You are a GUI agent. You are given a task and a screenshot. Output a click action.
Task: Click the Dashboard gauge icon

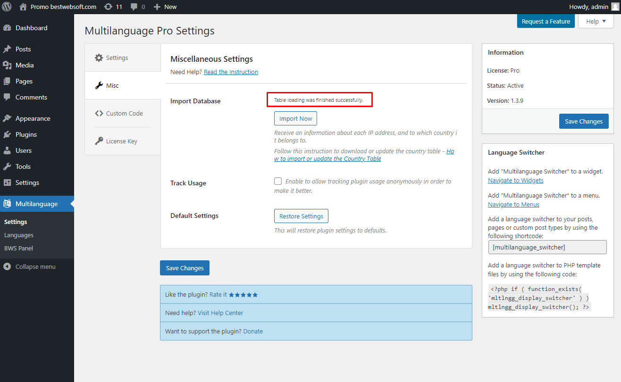click(7, 28)
